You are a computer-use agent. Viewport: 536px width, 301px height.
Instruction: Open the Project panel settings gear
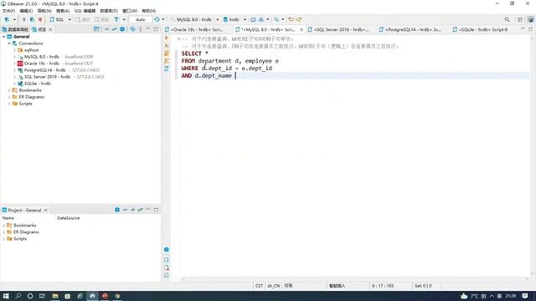(117, 210)
